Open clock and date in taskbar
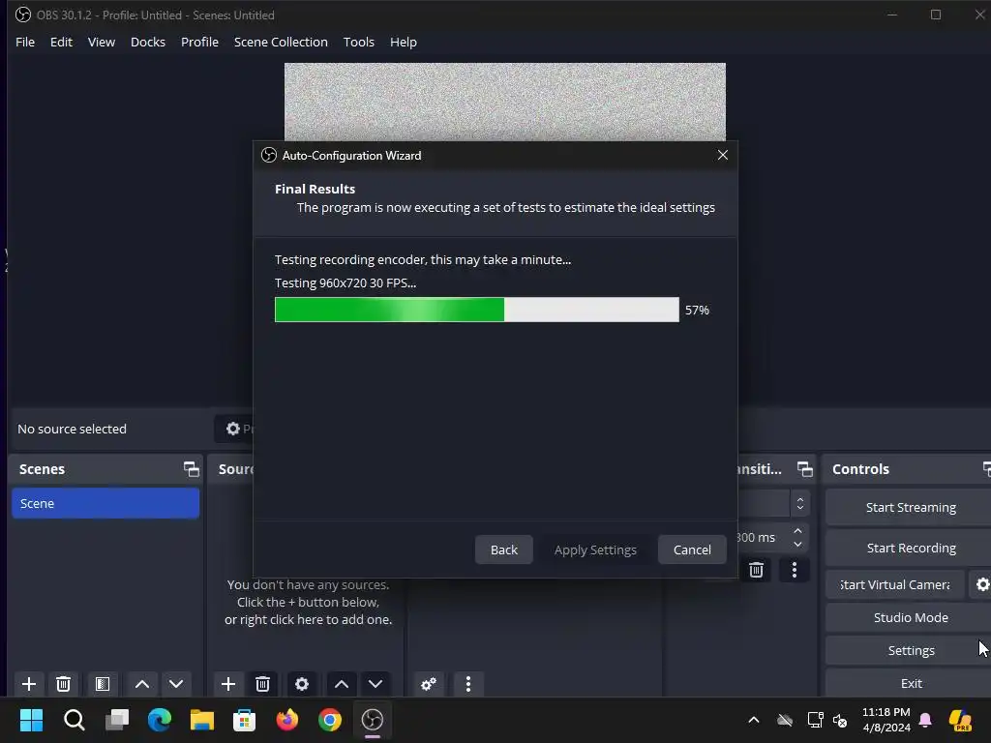991x743 pixels. coord(886,720)
